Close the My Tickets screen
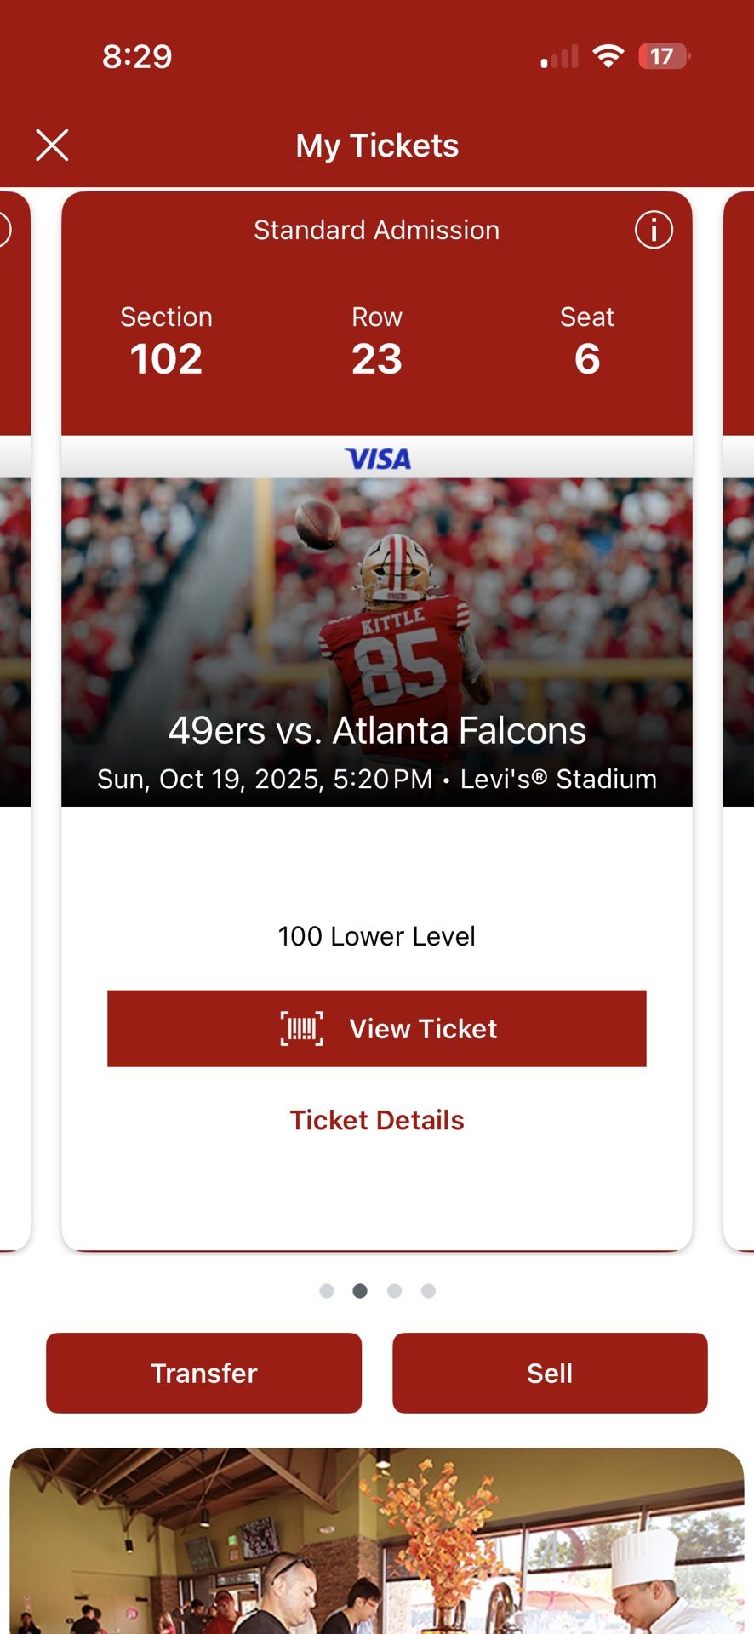The width and height of the screenshot is (754, 1634). (x=53, y=145)
